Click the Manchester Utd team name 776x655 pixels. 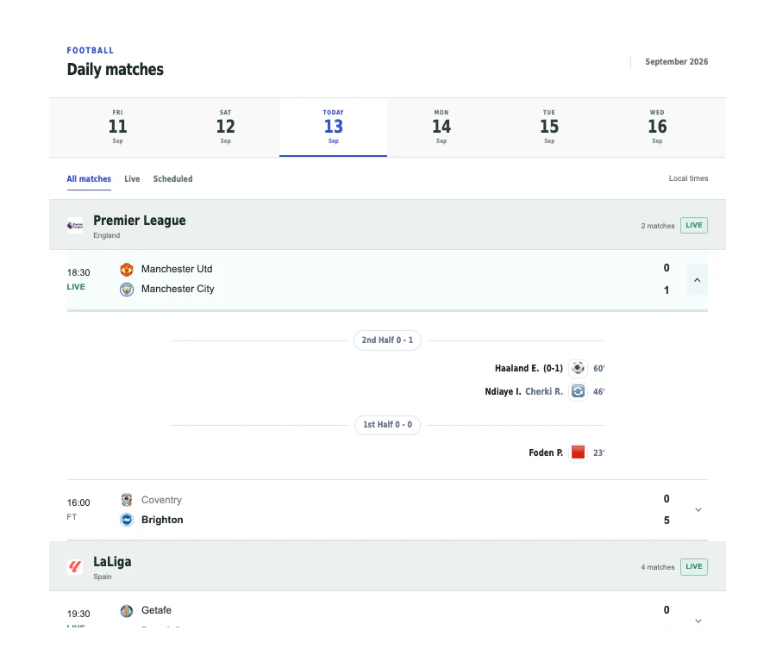pos(177,269)
